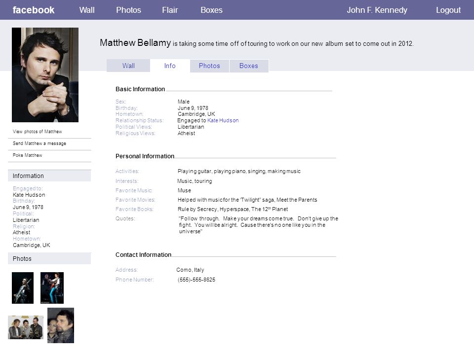The width and height of the screenshot is (474, 355).
Task: Click the Personal Information section heading
Action: 145,156
